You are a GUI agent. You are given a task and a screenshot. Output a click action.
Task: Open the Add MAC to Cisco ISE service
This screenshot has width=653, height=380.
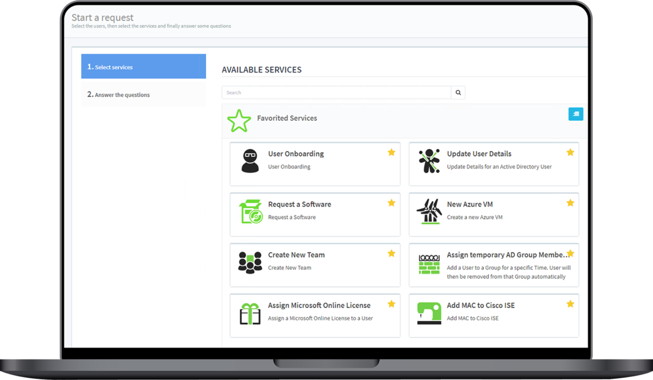point(480,305)
